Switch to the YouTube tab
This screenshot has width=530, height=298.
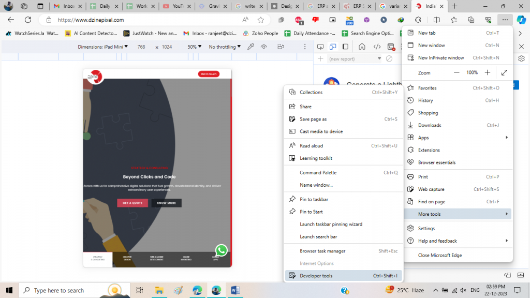pos(176,6)
